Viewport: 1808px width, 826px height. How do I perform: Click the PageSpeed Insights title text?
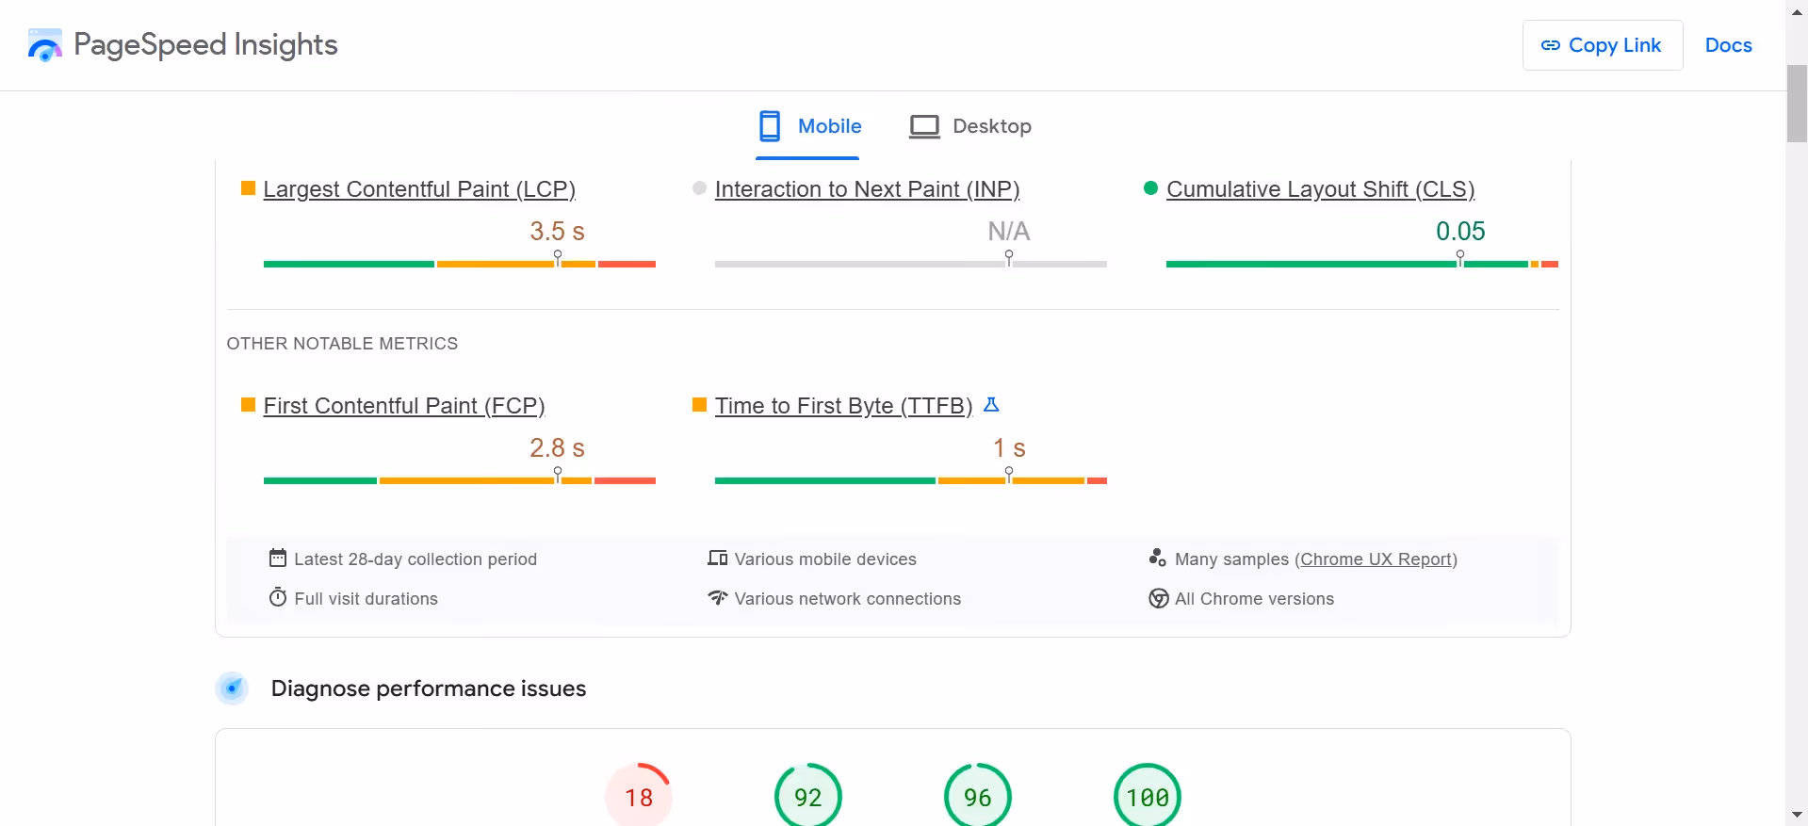pos(205,44)
